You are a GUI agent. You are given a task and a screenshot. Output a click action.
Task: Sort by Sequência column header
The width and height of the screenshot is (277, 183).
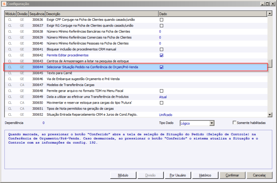pyautogui.click(x=37, y=14)
